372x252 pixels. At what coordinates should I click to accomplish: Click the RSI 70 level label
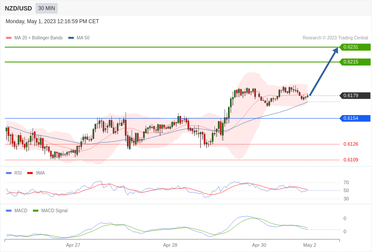pos(346,182)
